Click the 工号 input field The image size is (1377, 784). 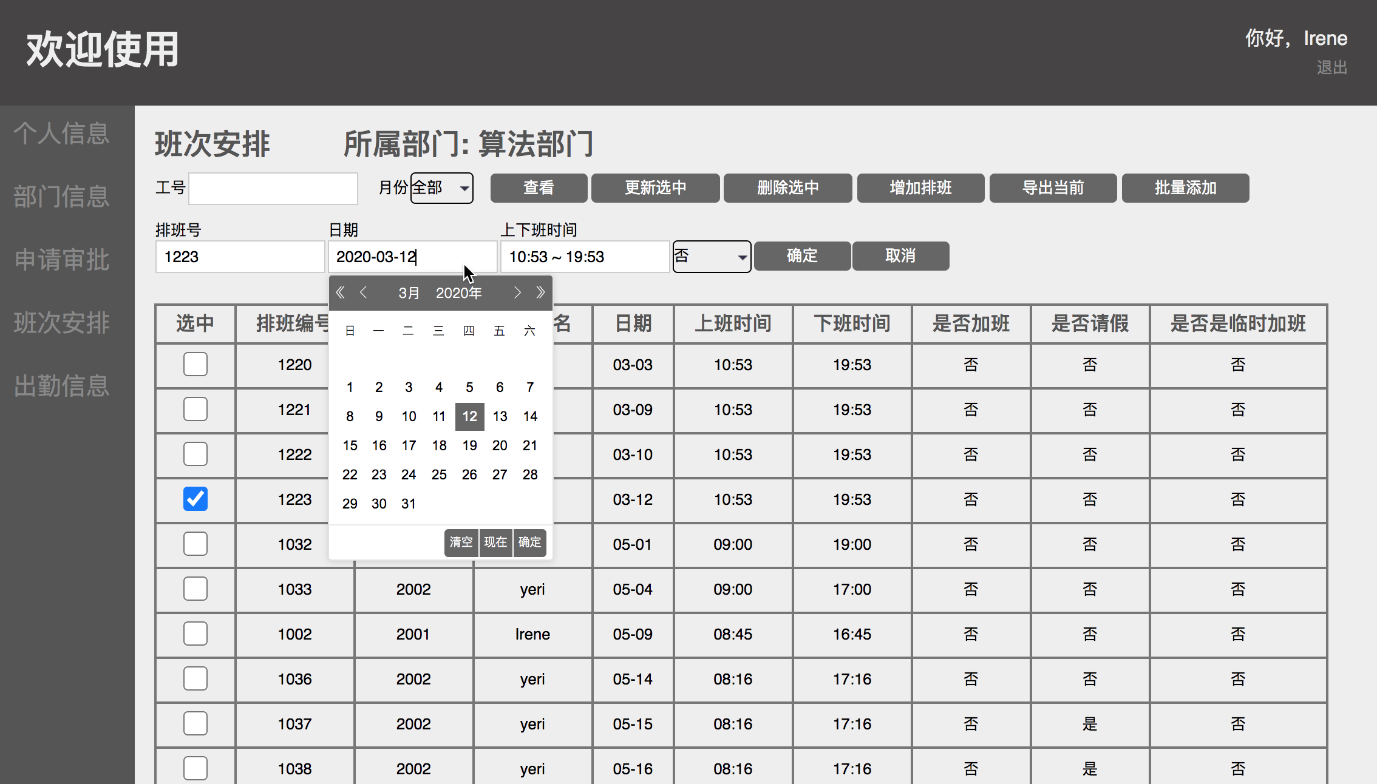click(x=273, y=188)
